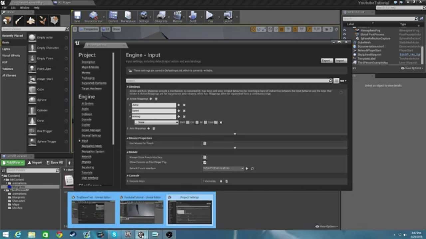Clear Axis Mappings with trash icon
The height and width of the screenshot is (239, 426).
154,128
